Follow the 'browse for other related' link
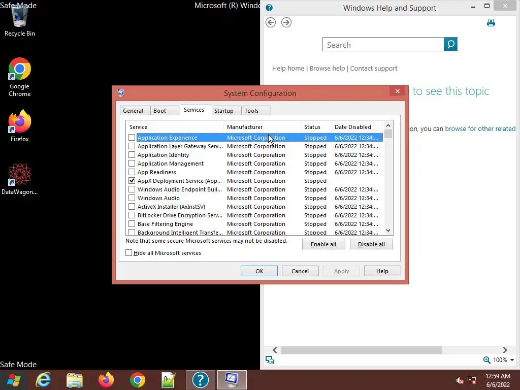 click(480, 128)
